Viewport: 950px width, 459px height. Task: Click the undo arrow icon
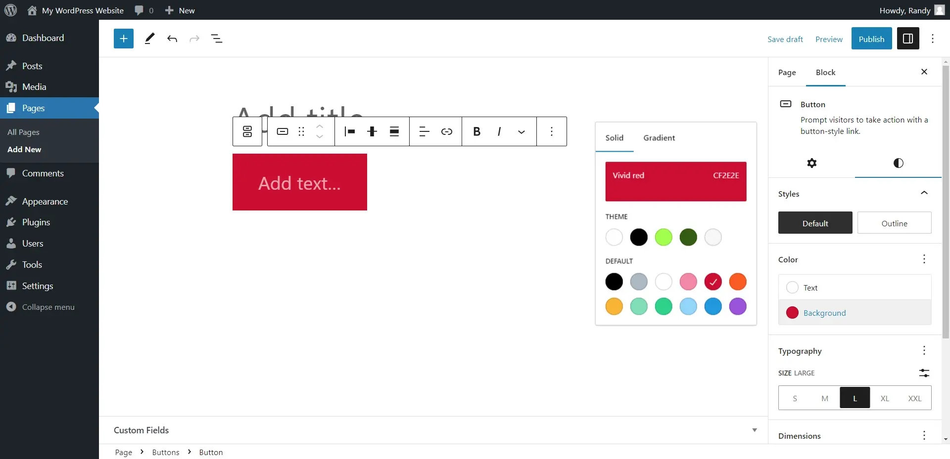(x=172, y=39)
